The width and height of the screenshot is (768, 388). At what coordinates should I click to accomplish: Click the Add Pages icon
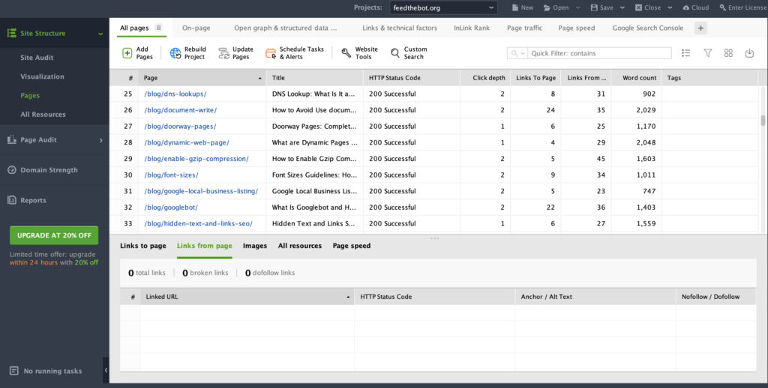point(127,53)
